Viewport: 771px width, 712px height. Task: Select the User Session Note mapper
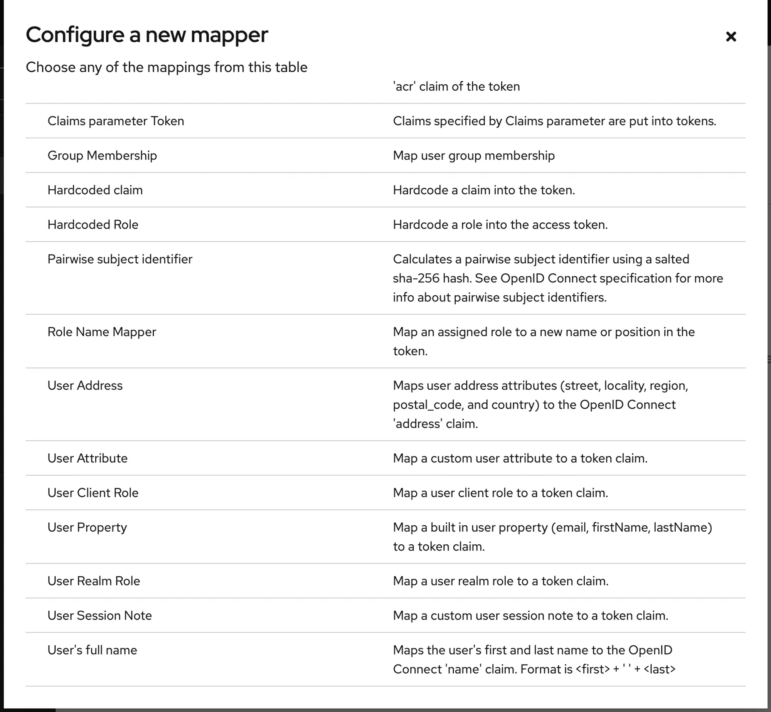click(x=99, y=616)
